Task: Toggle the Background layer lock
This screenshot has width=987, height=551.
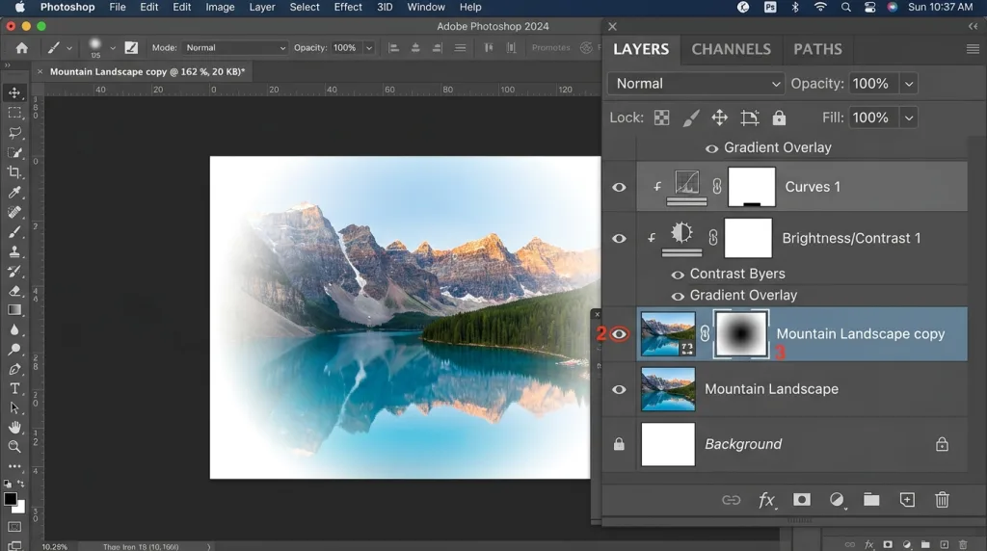Action: [x=942, y=444]
